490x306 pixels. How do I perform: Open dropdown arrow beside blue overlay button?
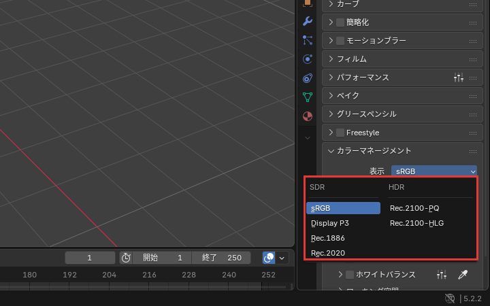(282, 258)
